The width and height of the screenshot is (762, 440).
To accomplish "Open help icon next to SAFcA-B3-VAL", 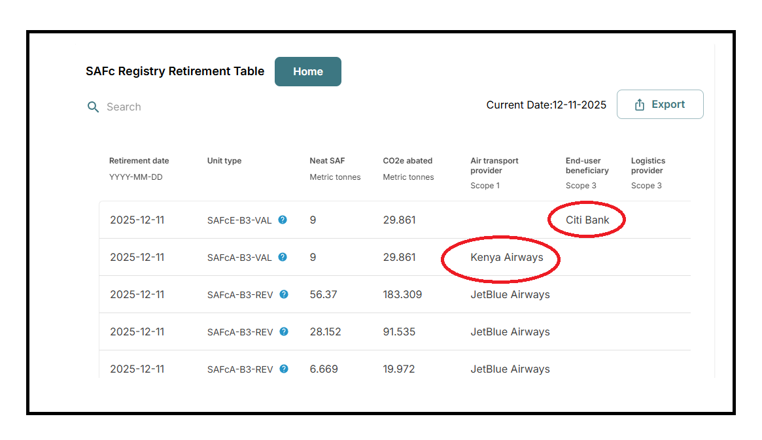I will (283, 257).
